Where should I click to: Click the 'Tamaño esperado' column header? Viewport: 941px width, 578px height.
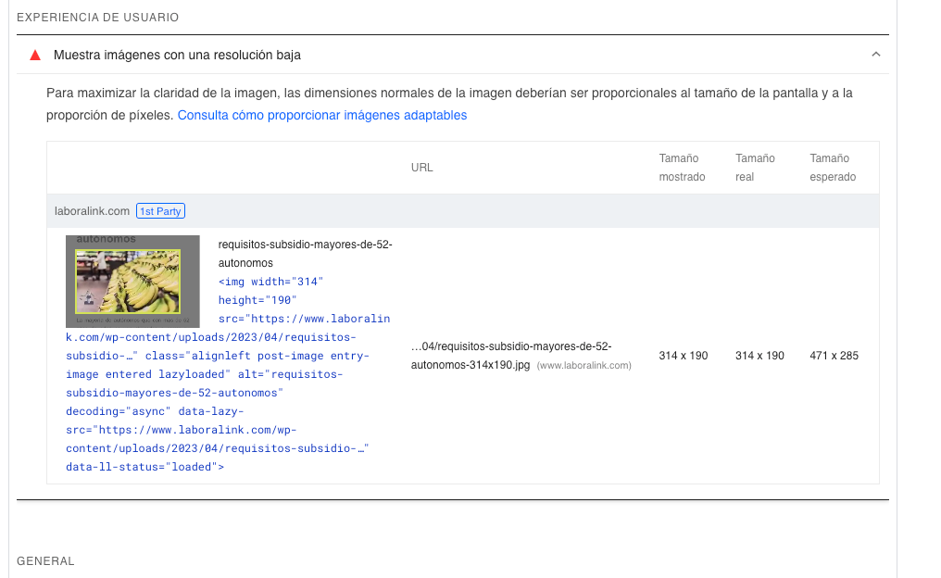[x=833, y=168]
